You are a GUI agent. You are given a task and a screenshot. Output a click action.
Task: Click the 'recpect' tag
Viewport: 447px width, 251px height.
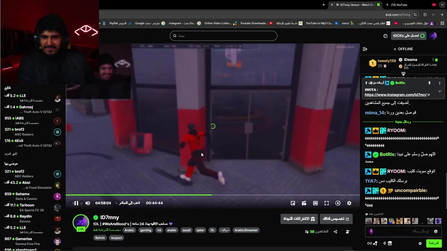click(x=117, y=238)
